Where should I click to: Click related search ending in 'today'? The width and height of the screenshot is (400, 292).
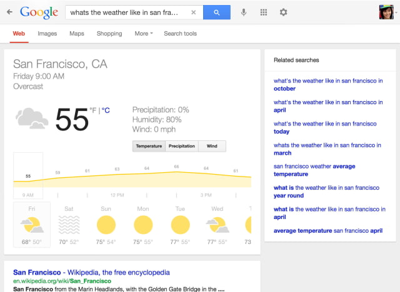coord(281,132)
